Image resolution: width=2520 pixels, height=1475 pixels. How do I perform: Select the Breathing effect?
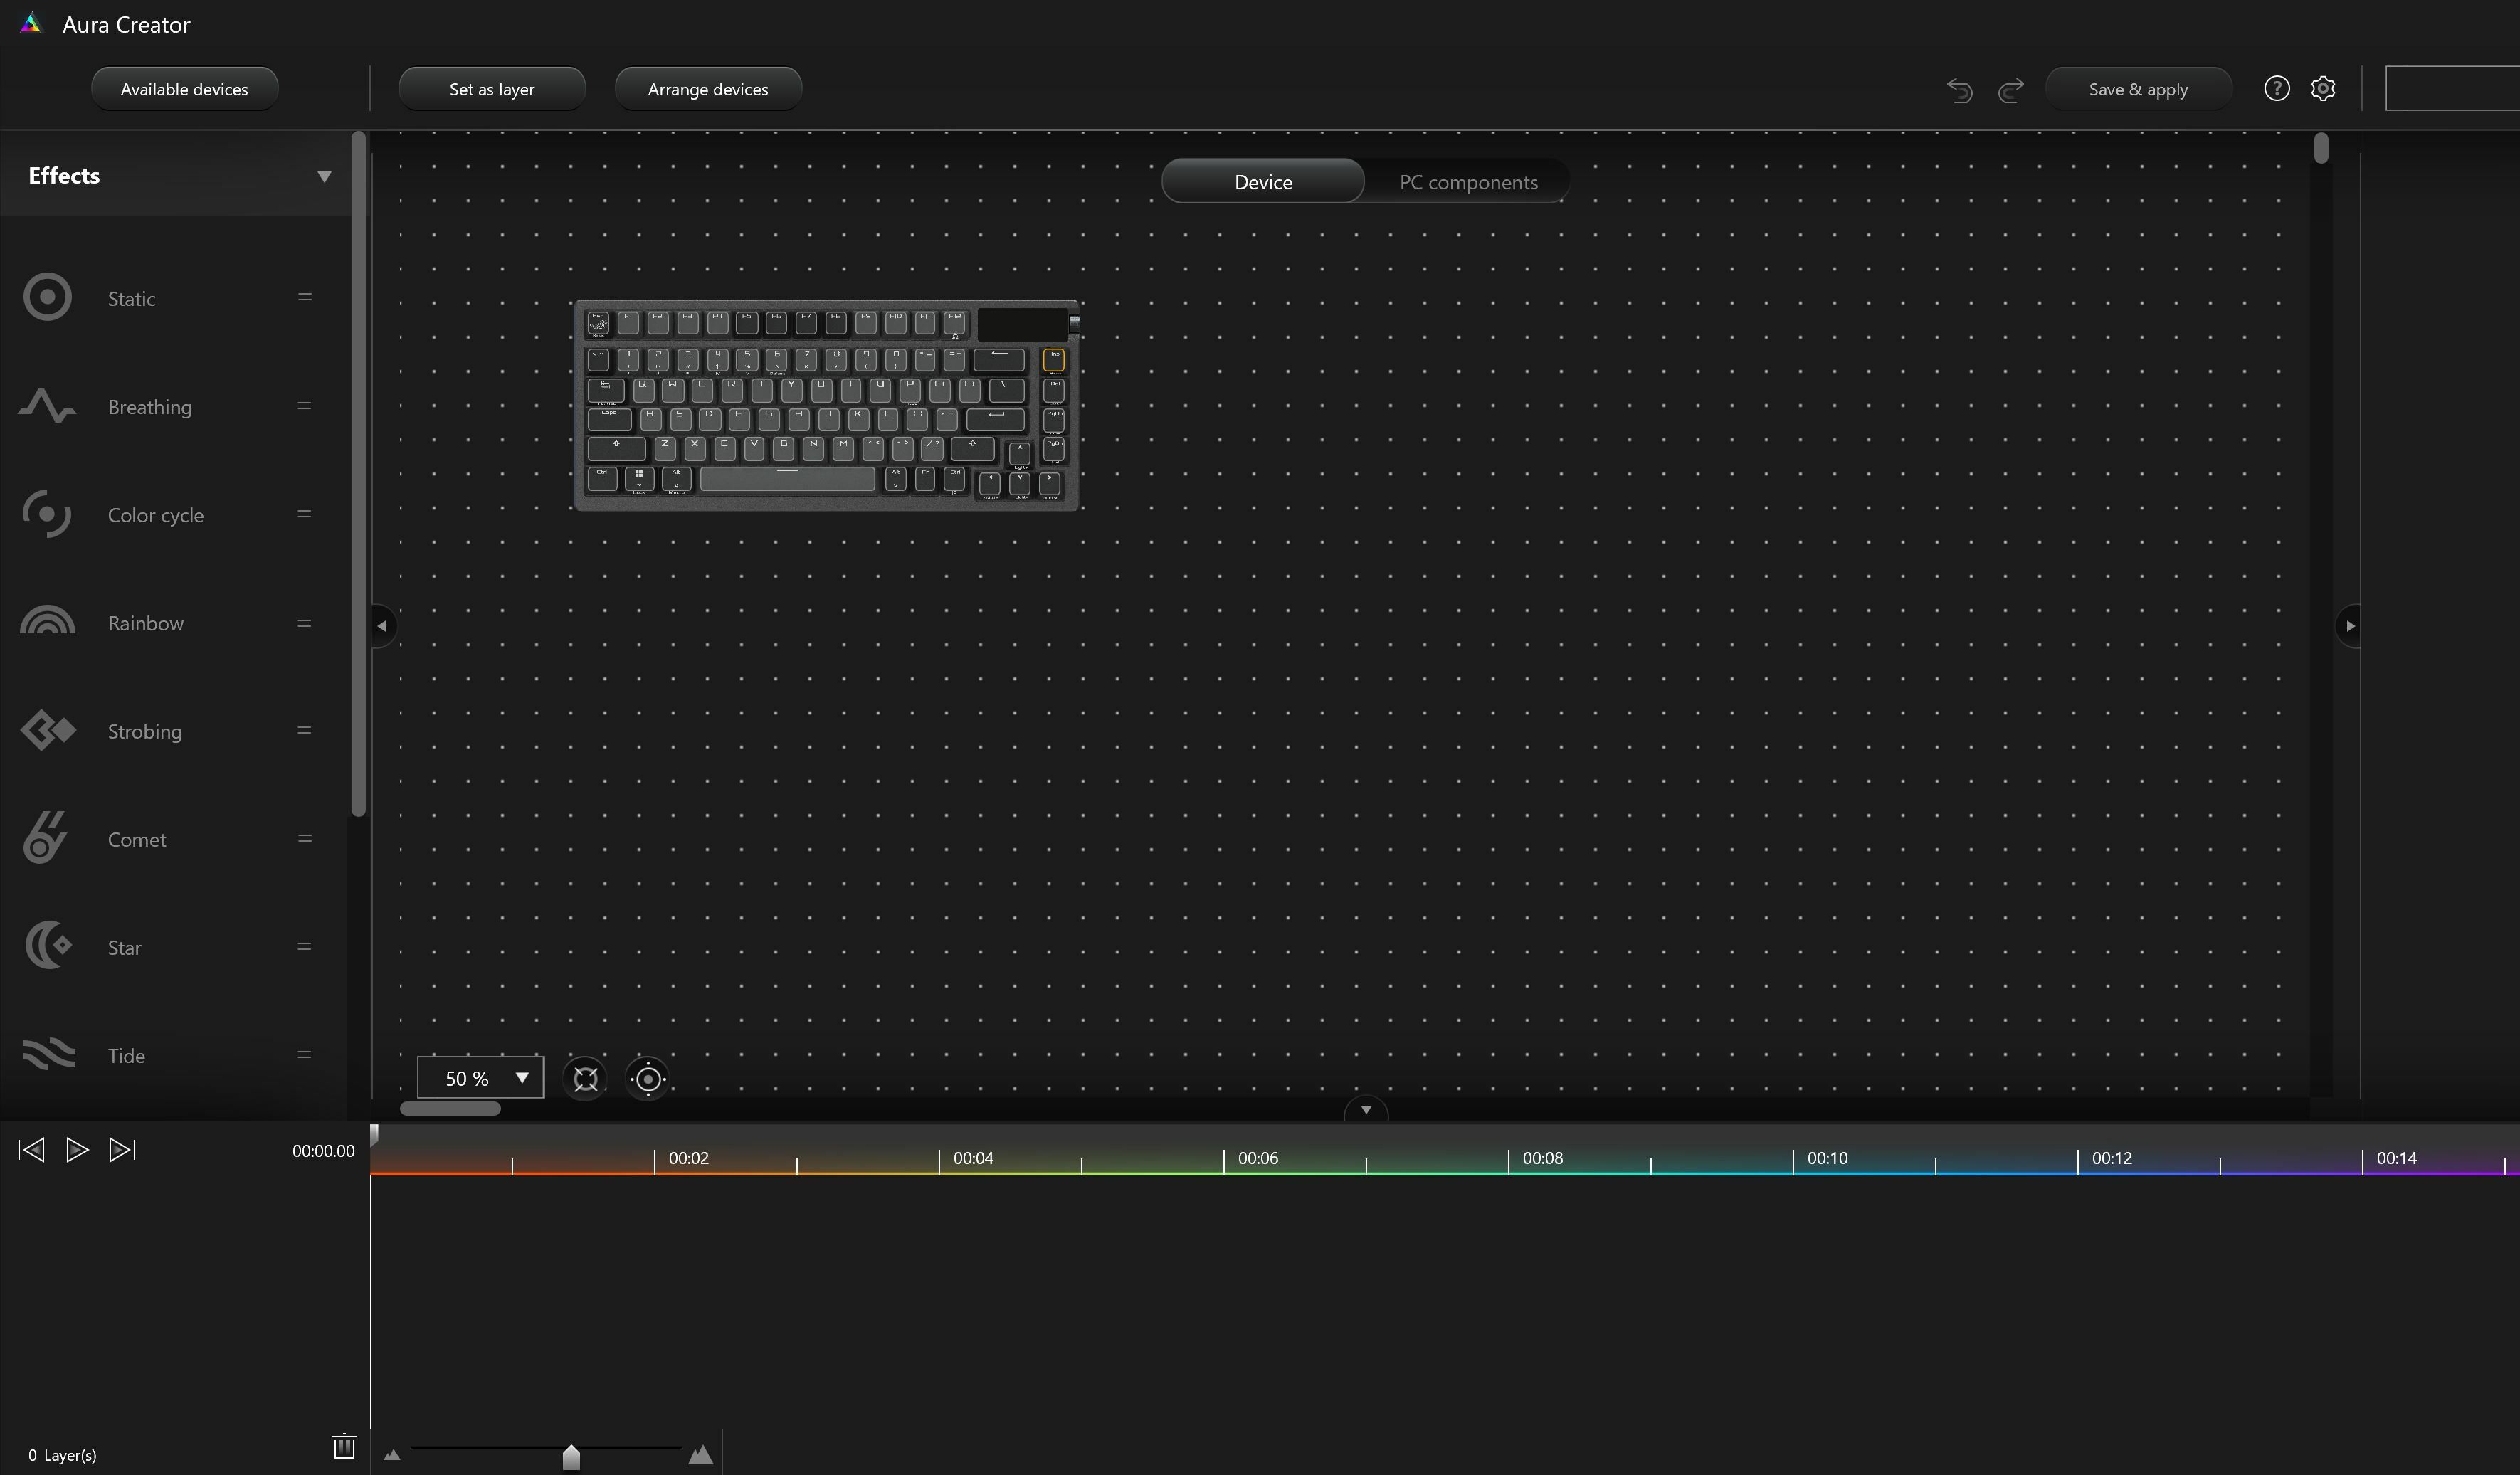pos(149,406)
